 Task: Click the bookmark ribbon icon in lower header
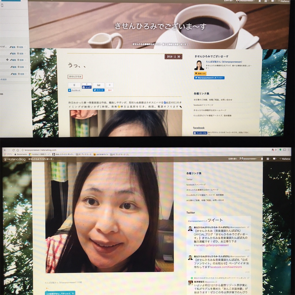(x=262, y=159)
